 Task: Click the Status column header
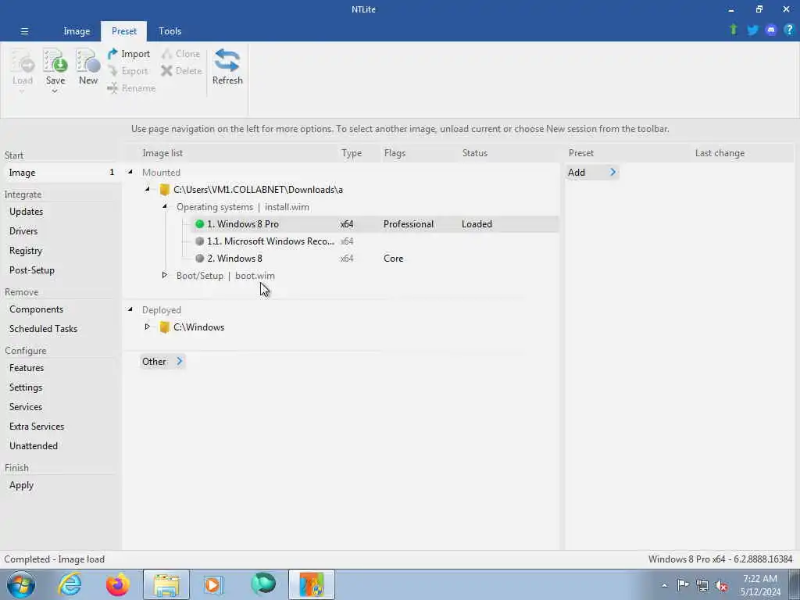(474, 153)
